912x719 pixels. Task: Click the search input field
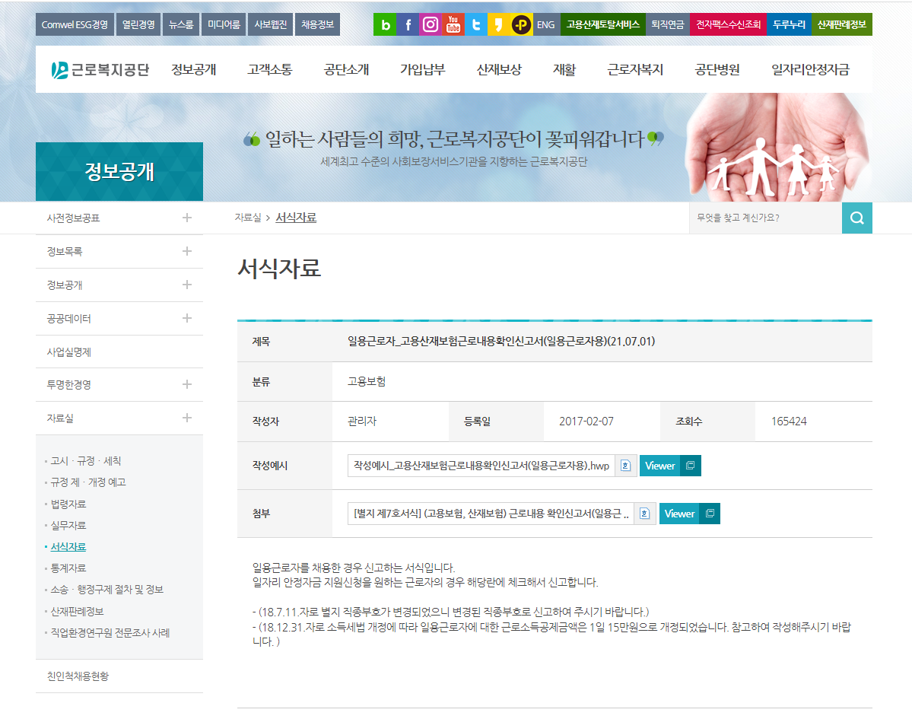(x=765, y=218)
